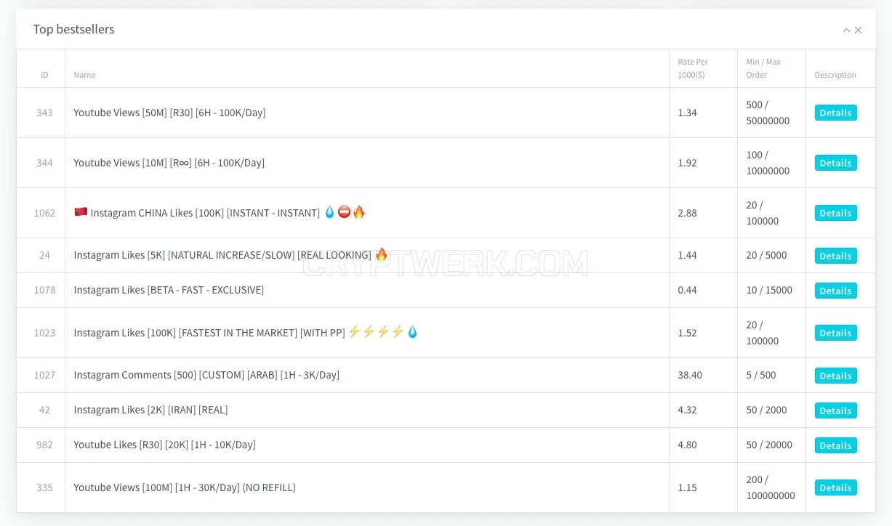Click 'Youtube Views [10M] [R∞]' service name
The image size is (892, 526).
tap(169, 163)
